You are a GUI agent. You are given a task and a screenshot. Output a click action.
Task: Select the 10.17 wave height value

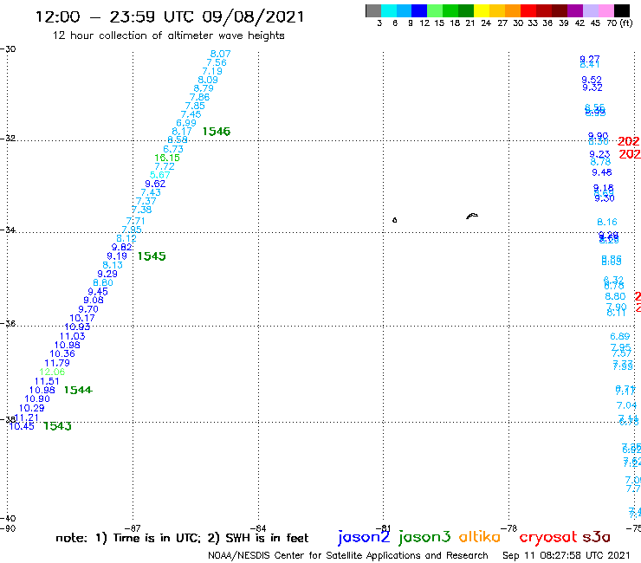[82, 318]
